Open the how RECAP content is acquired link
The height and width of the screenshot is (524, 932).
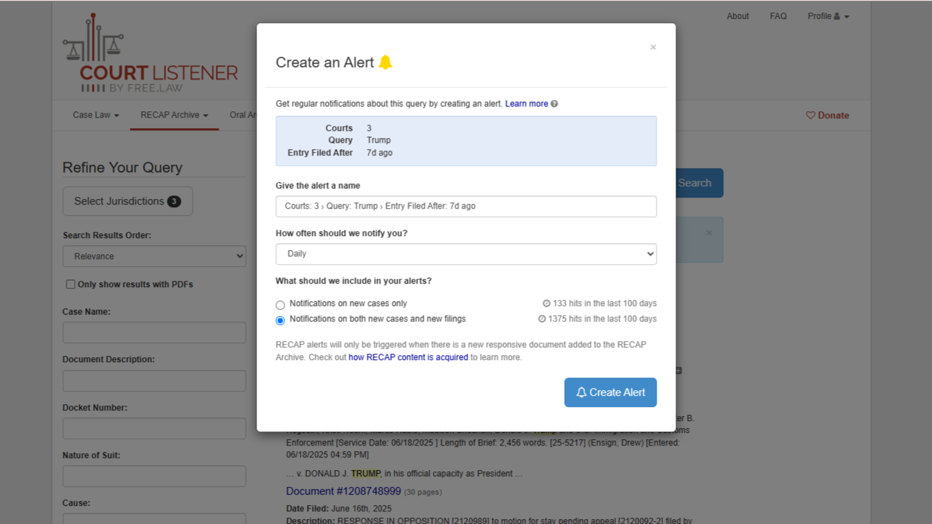(409, 357)
